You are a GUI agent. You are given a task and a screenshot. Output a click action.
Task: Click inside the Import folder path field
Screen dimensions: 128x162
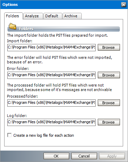coord(51,47)
